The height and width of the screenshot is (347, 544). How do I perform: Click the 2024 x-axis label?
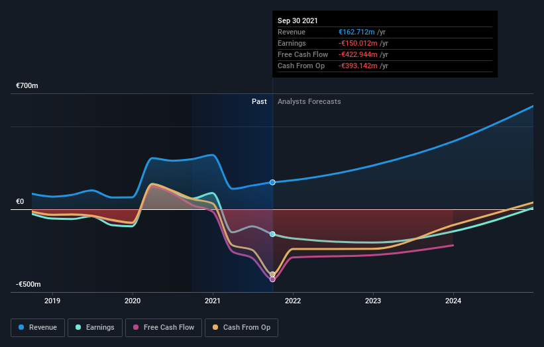(453, 301)
